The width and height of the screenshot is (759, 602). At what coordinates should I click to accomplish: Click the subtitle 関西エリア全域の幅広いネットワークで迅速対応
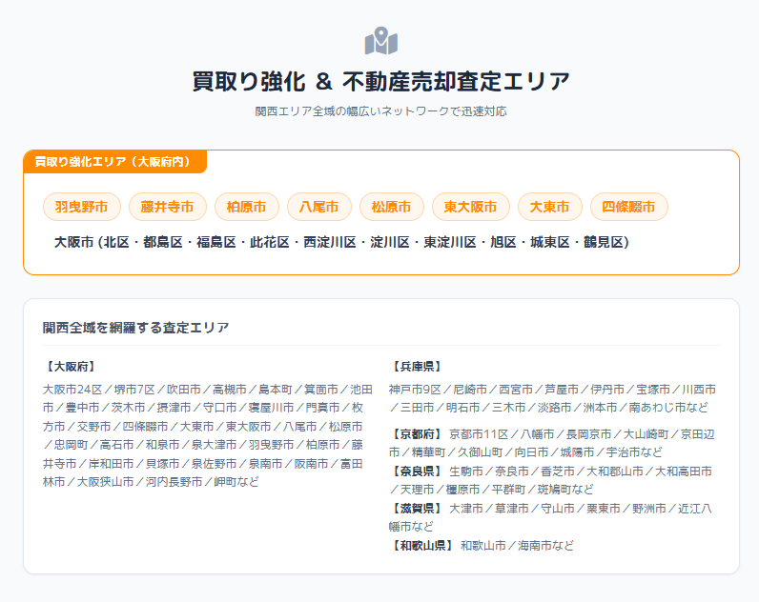tap(381, 111)
